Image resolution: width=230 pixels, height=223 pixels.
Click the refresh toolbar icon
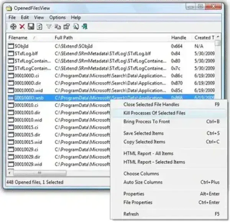39,27
